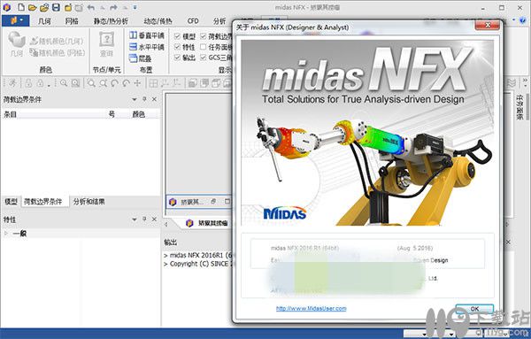
Task: Close the 荷载边界条件 panel
Action: pos(154,99)
